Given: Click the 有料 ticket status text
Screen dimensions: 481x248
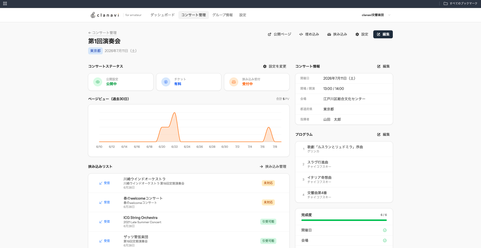Looking at the screenshot, I should click(x=178, y=84).
